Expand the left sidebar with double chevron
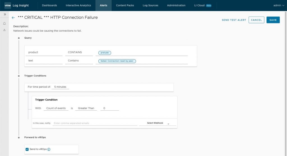Image resolution: width=287 pixels, height=156 pixels. tap(5, 15)
